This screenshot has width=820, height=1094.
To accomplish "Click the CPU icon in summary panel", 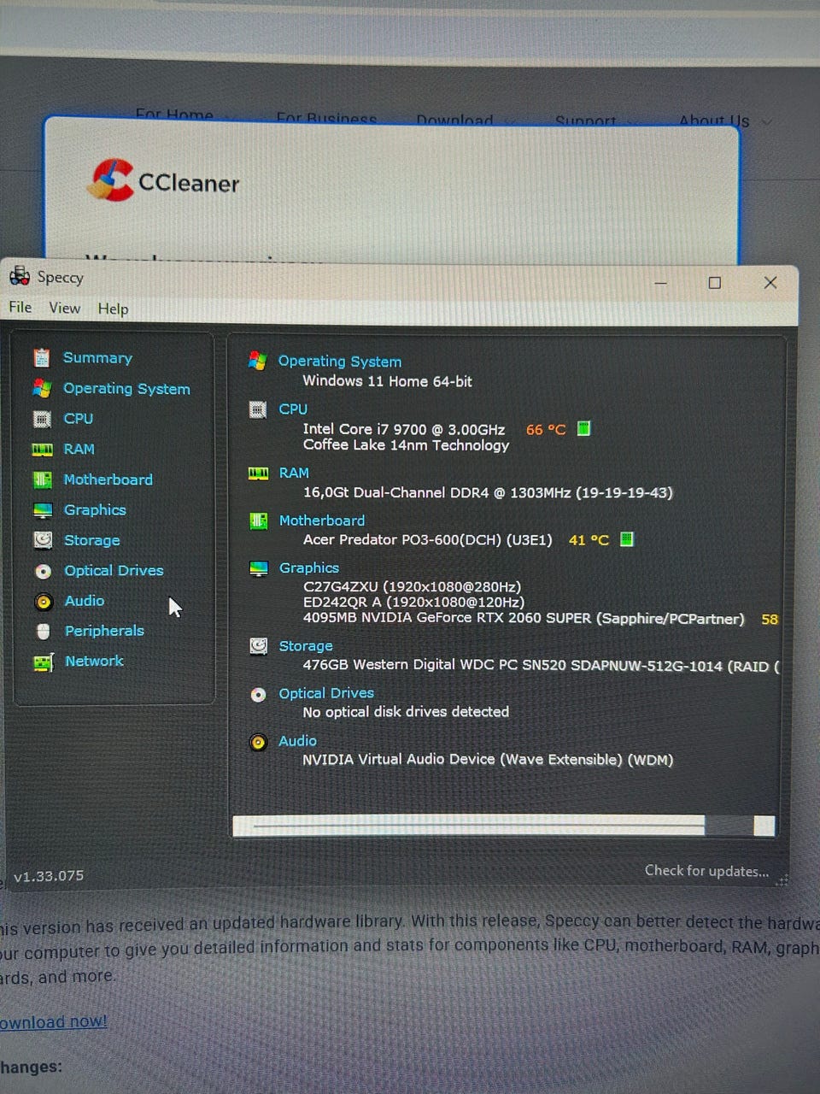I will 257,409.
